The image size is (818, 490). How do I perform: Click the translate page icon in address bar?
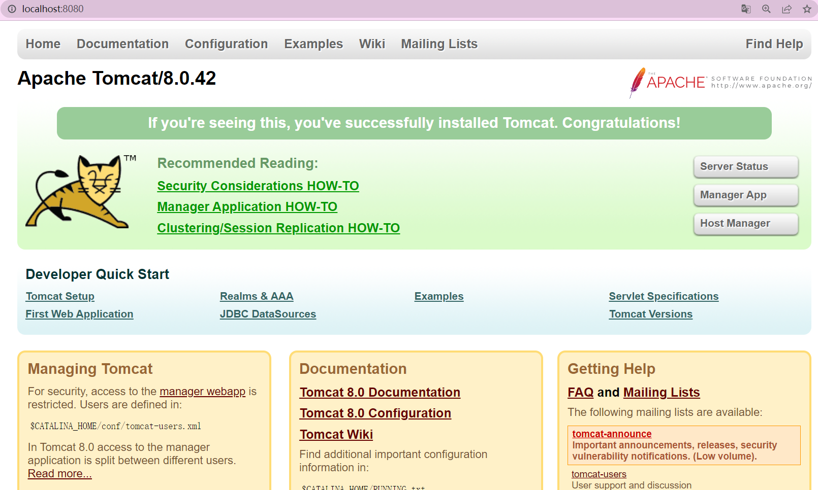746,9
